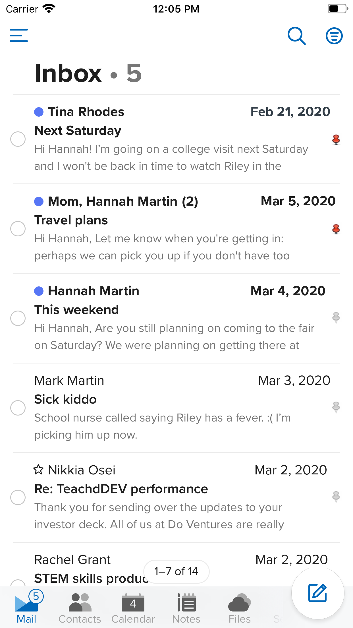Go to the Notes tab

click(186, 608)
